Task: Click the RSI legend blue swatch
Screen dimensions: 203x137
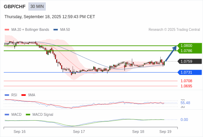Action: pyautogui.click(x=7, y=95)
